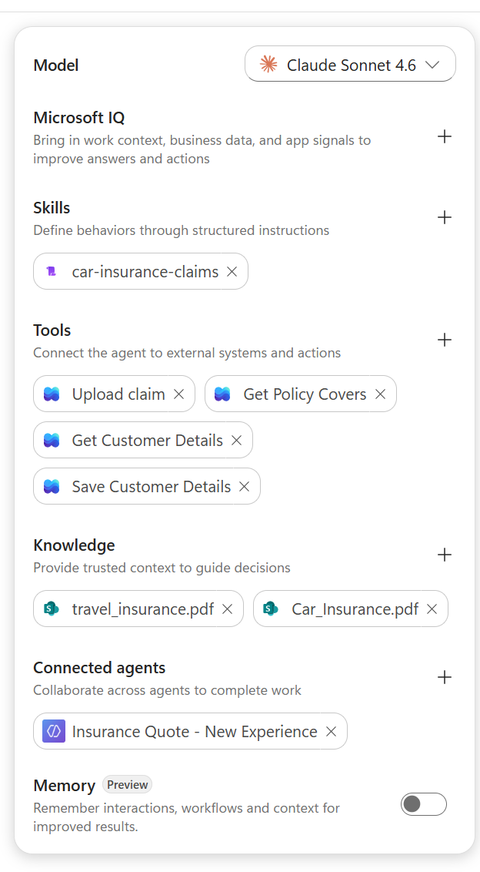Viewport: 480px width, 872px height.
Task: Click the car-insurance-claims skill script icon
Action: (x=52, y=271)
